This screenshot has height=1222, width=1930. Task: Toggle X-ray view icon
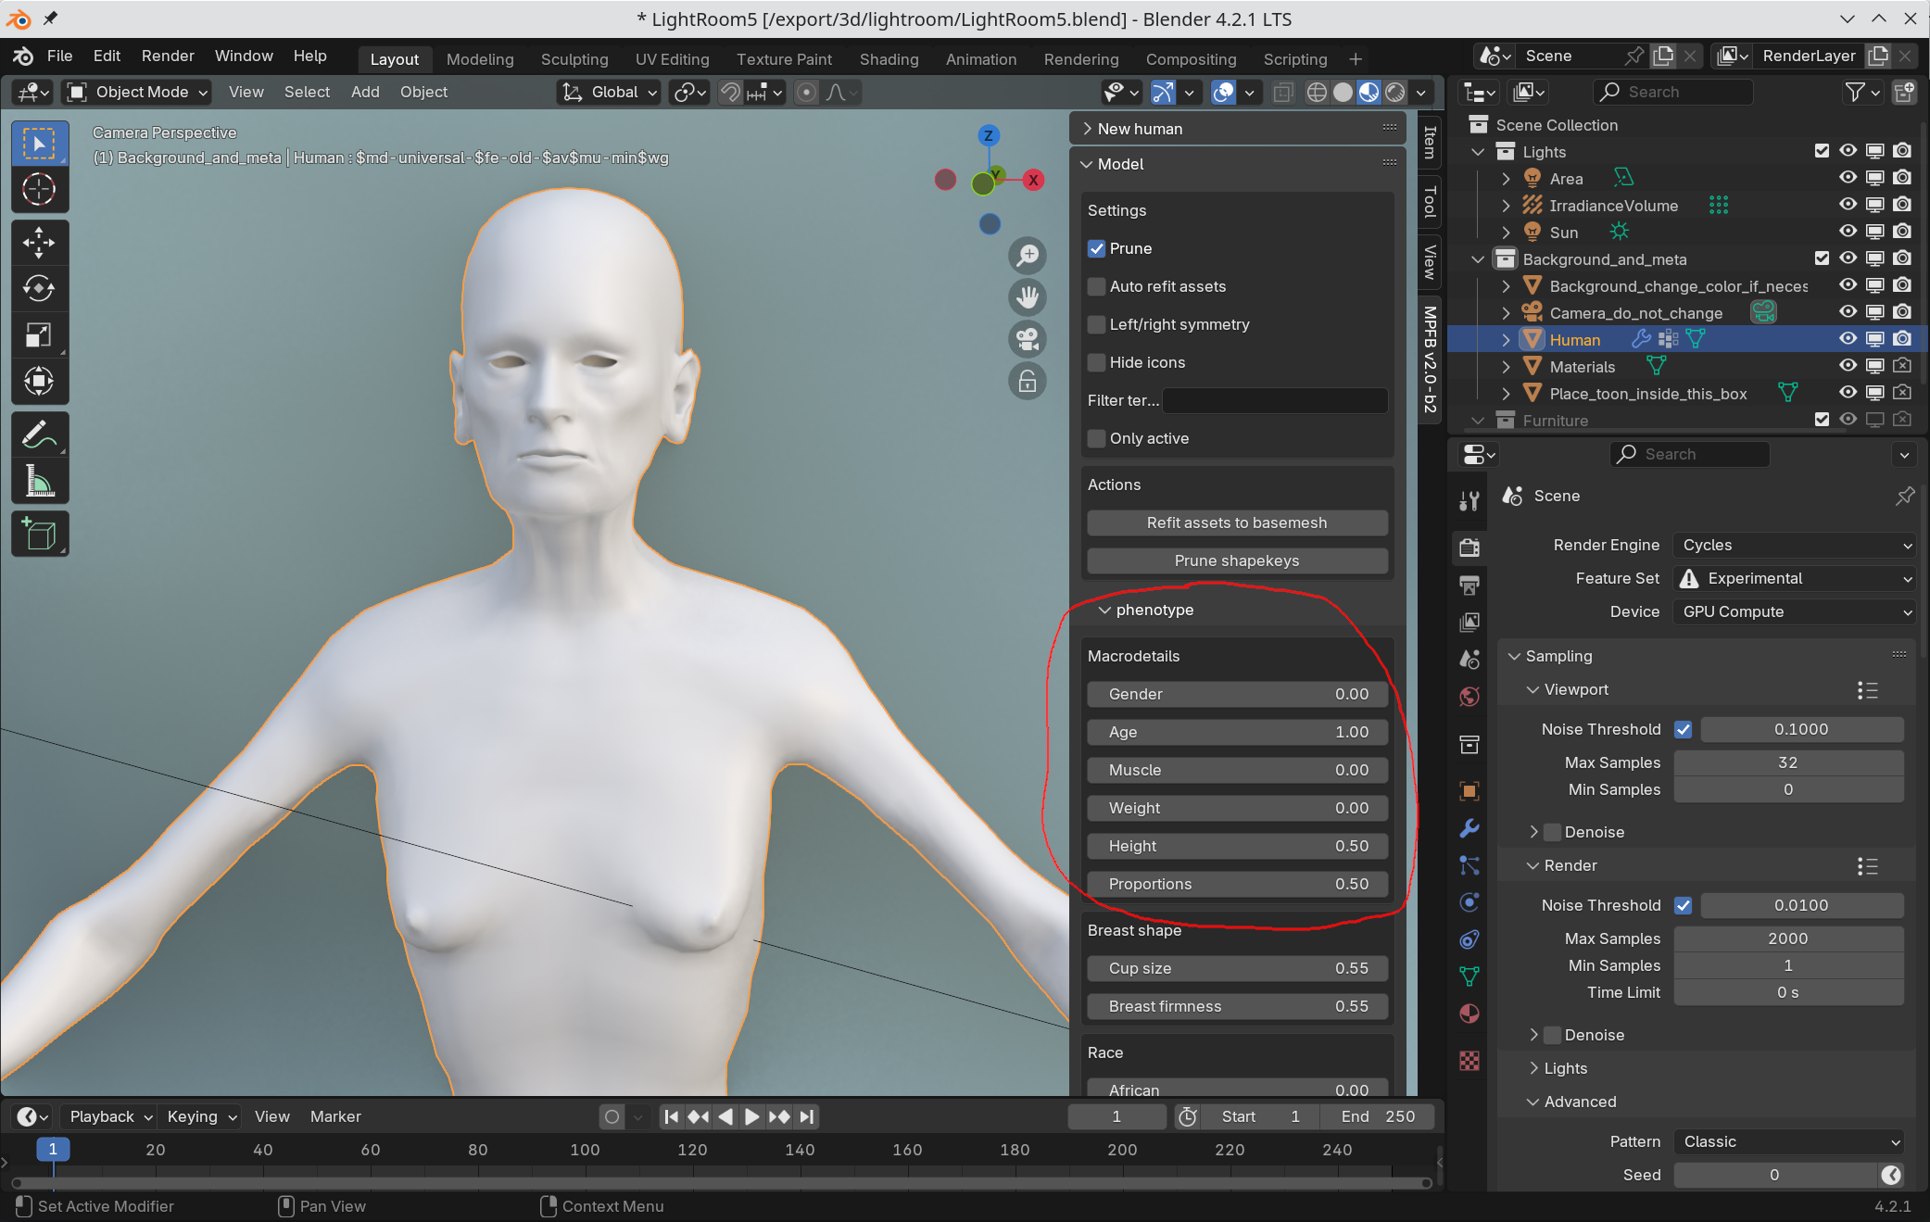tap(1283, 92)
